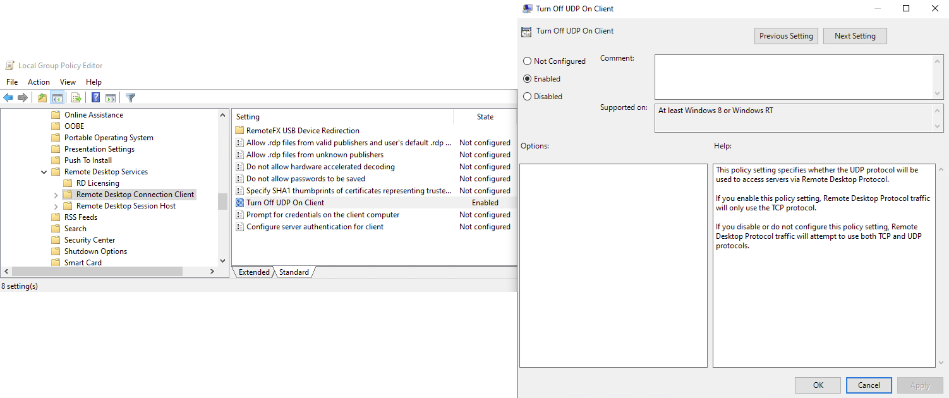Collapse the Remote Desktop Services tree node
This screenshot has width=949, height=398.
44,171
